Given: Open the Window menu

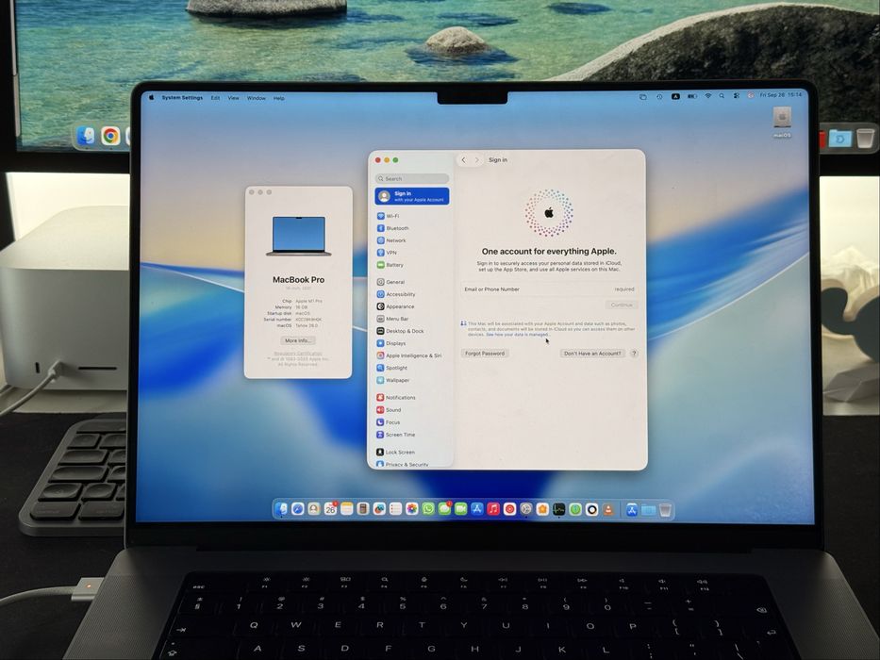Looking at the screenshot, I should [x=257, y=98].
